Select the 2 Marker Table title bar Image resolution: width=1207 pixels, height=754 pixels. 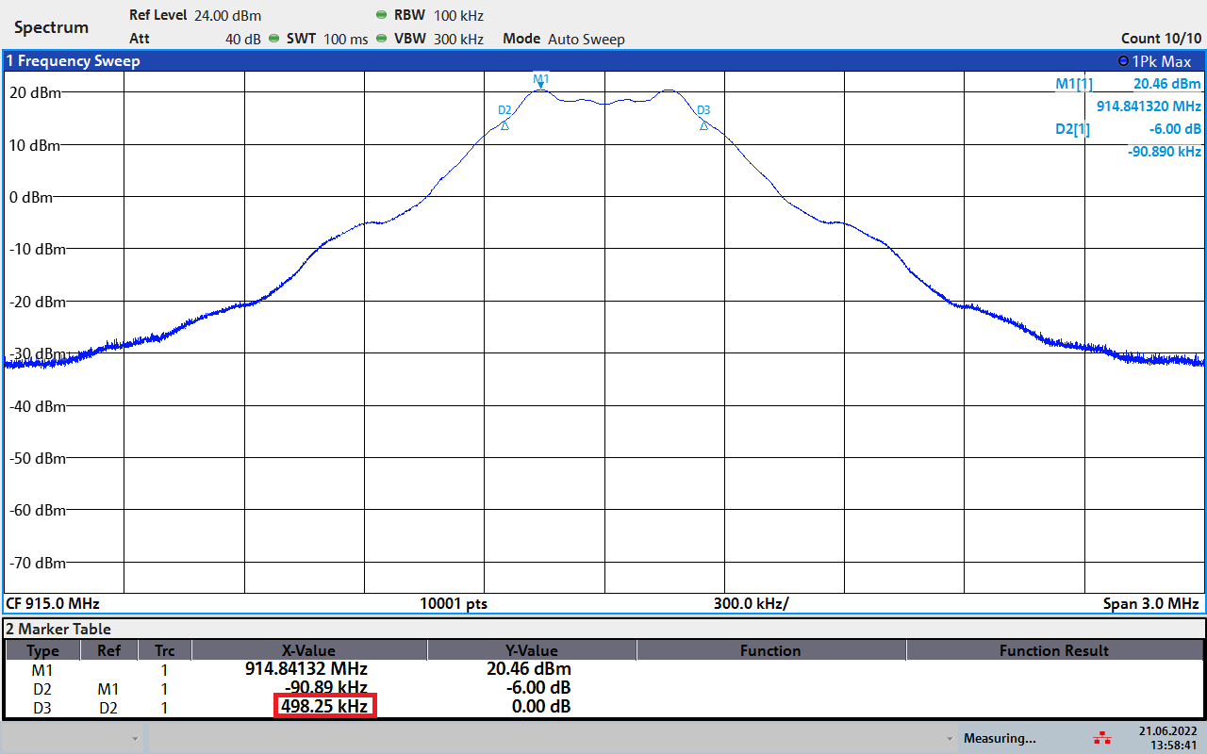point(59,629)
